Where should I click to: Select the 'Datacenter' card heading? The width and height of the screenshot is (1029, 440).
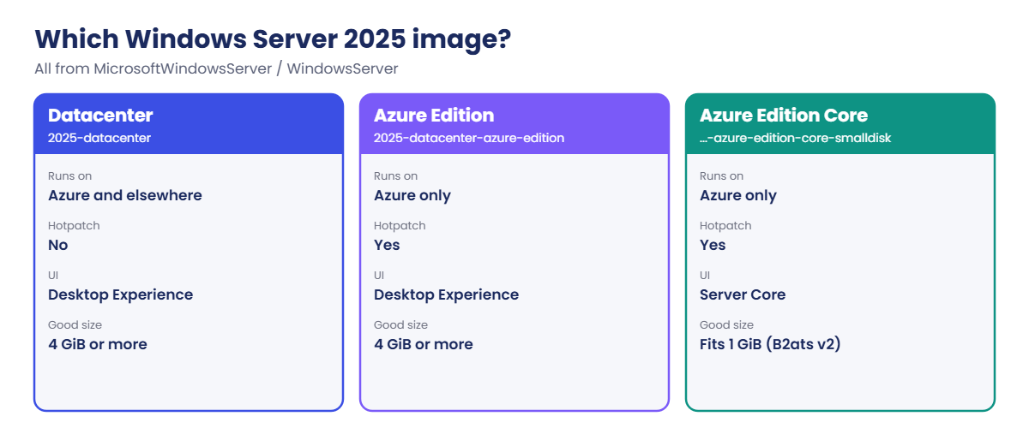(x=100, y=116)
